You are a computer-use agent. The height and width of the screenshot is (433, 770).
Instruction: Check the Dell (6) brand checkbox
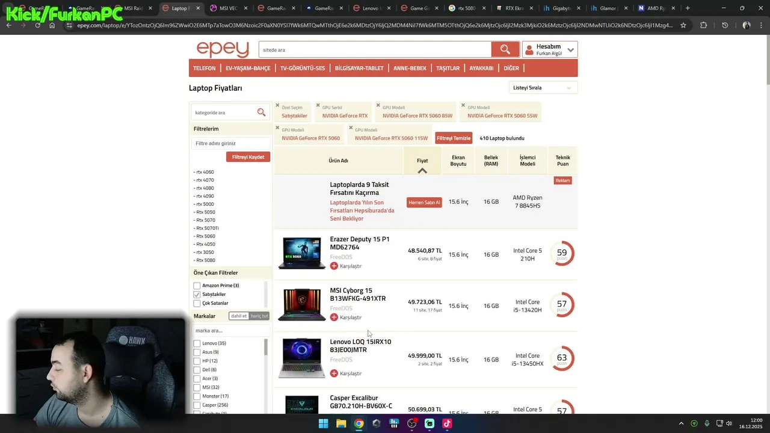coord(197,370)
